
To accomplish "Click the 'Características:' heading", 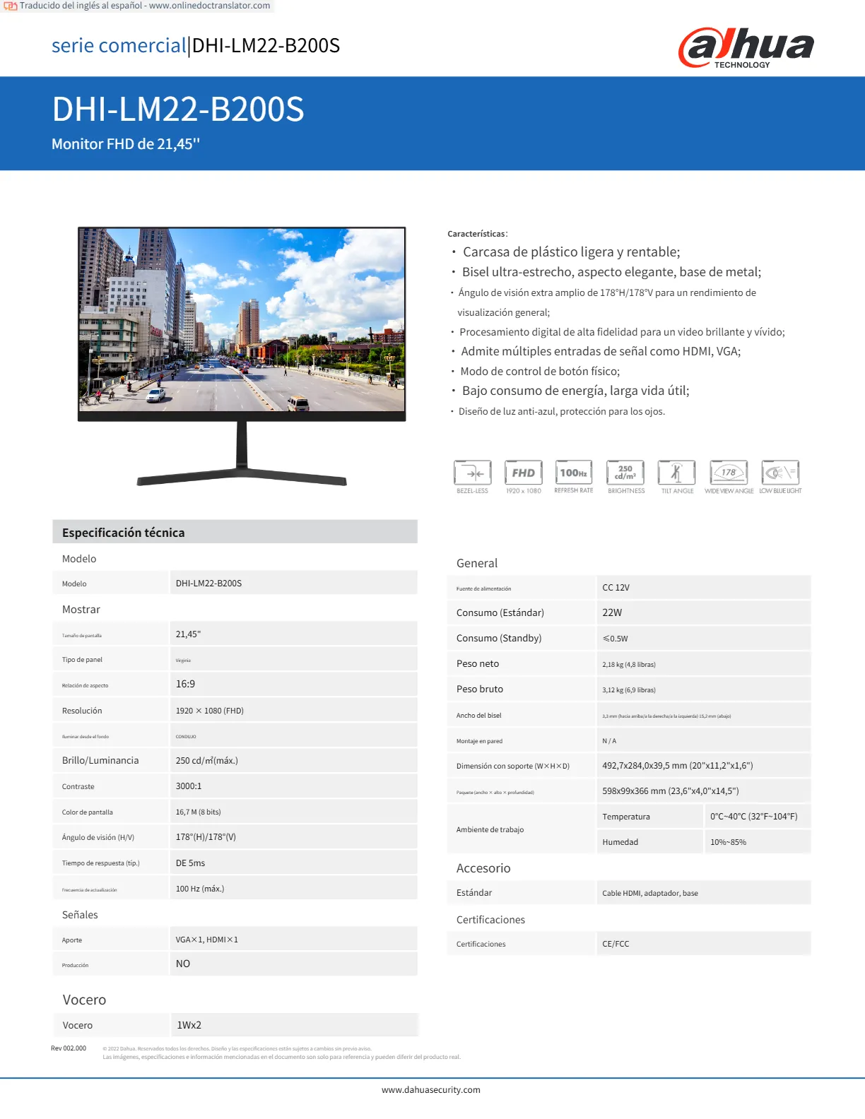I will click(x=478, y=234).
